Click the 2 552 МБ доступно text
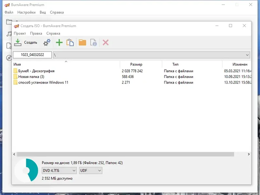This screenshot has width=260, height=195. click(x=57, y=178)
